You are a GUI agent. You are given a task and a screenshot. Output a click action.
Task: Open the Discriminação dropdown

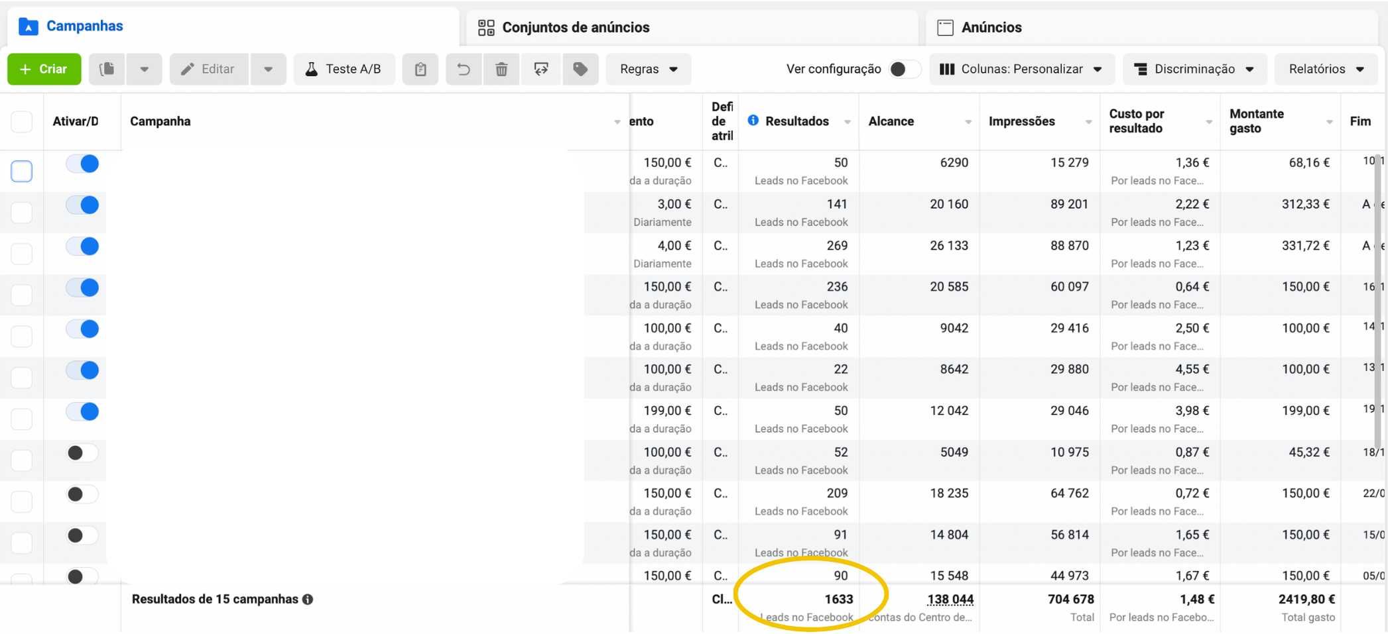click(x=1194, y=69)
